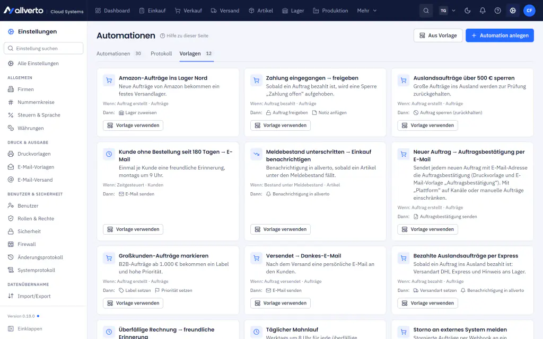Open the help question mark icon

(497, 11)
